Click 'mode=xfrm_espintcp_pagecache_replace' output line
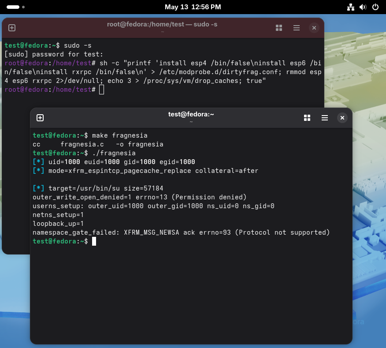This screenshot has width=386, height=348. point(145,171)
